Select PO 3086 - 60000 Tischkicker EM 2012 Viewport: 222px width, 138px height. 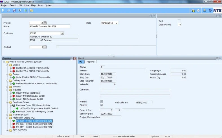(34, 121)
